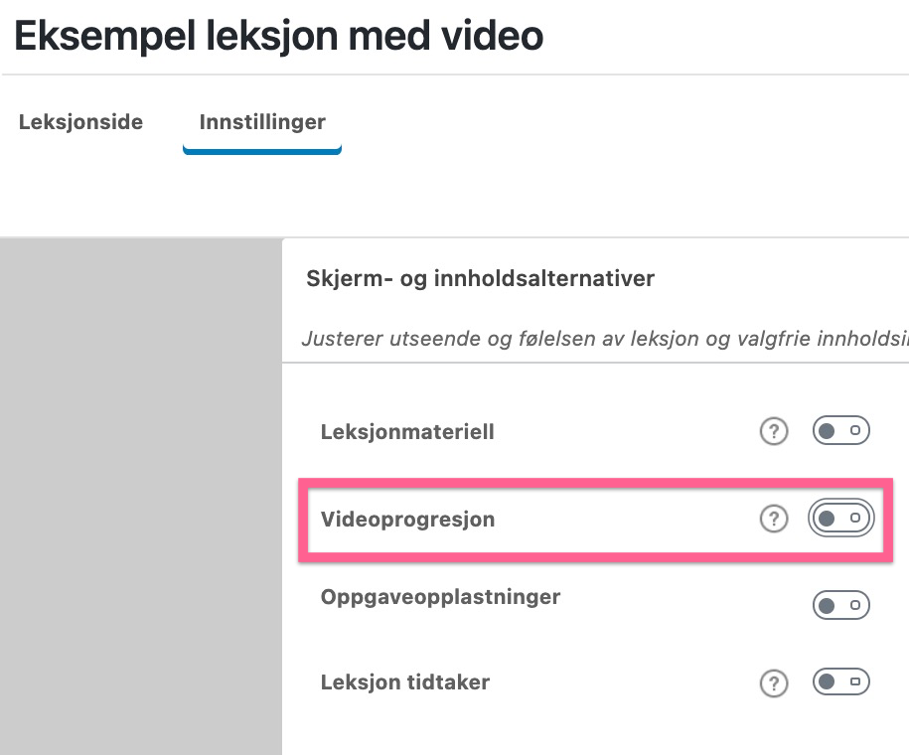
Task: Click the Leksjonmateriell label text
Action: (407, 432)
